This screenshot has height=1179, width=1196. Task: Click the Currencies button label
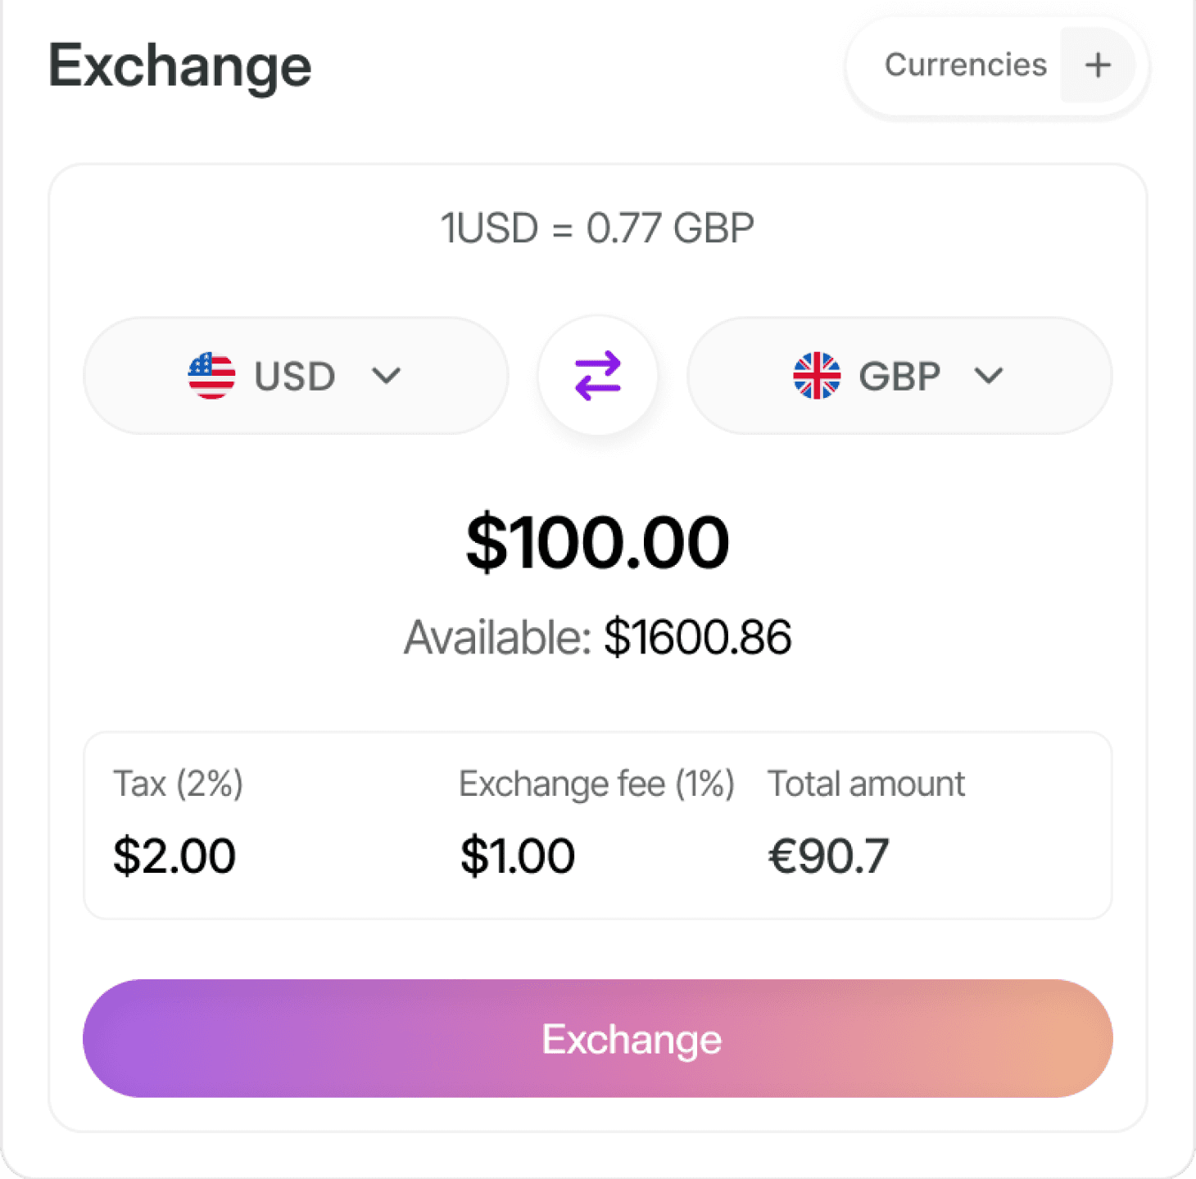tap(965, 65)
